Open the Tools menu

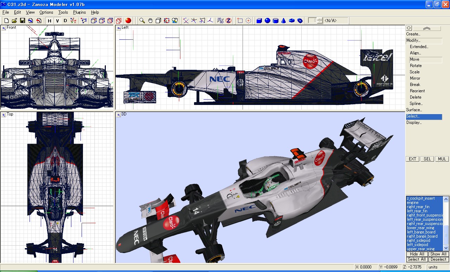(x=63, y=12)
